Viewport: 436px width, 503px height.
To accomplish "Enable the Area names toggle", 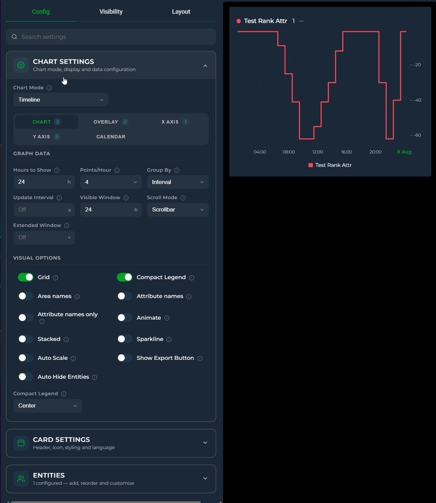I will [x=25, y=296].
